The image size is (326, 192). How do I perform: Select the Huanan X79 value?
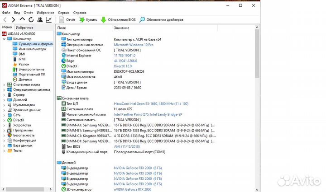[x=123, y=109]
